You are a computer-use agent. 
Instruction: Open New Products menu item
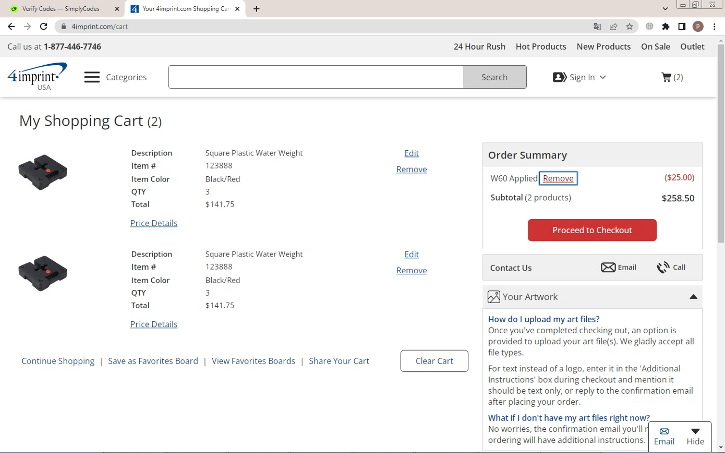(x=604, y=47)
